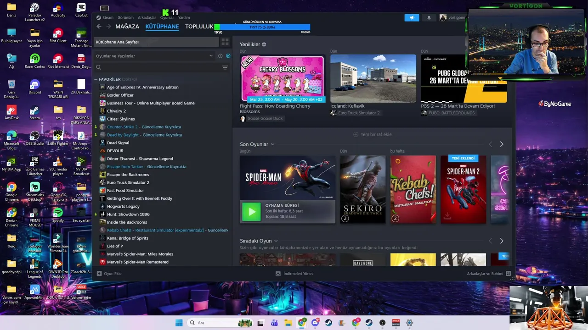Open Razer Cortex desktop icon
Screen dimensions: 588x330
tap(34, 61)
